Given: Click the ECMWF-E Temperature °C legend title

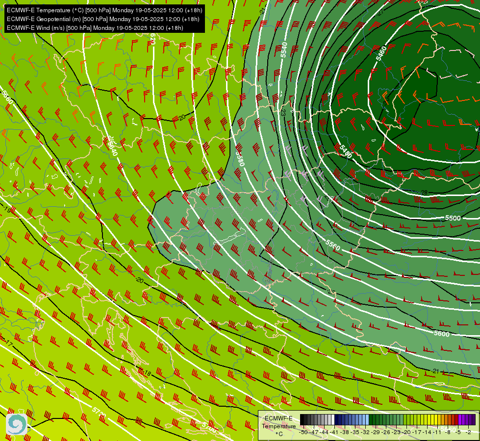Looking at the screenshot, I should 278,426.
